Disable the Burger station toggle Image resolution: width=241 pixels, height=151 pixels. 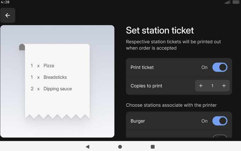pos(220,121)
